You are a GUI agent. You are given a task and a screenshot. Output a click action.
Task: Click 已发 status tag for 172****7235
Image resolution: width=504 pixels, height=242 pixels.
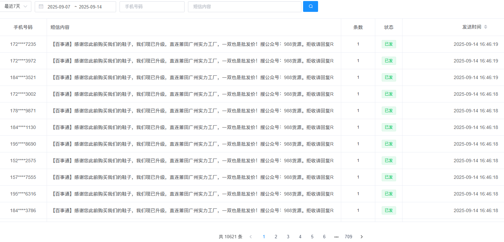pos(389,44)
